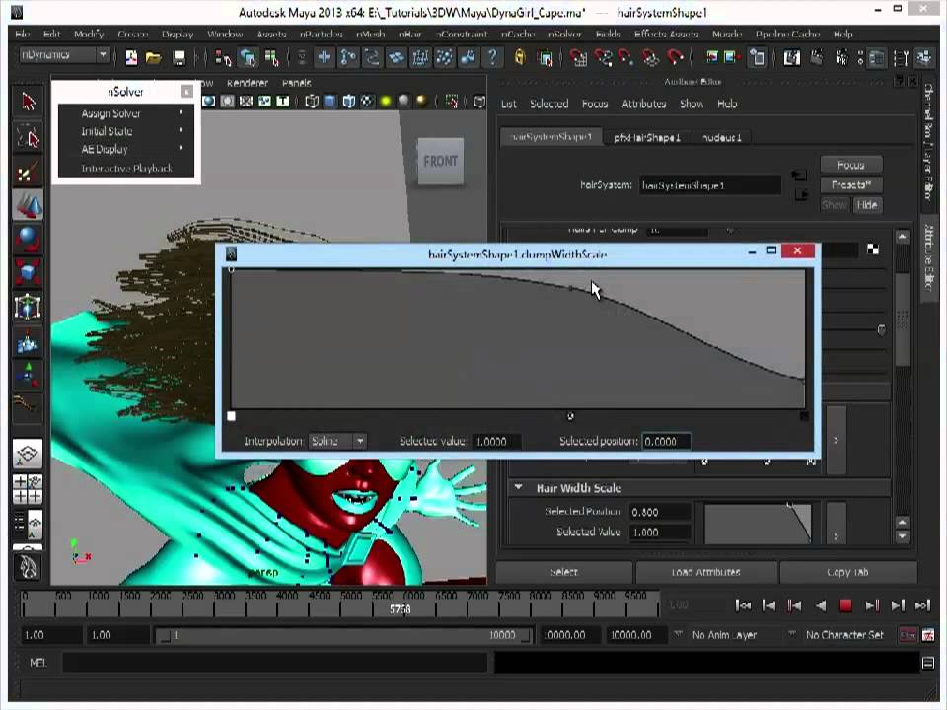Click the Hide button

pyautogui.click(x=867, y=205)
